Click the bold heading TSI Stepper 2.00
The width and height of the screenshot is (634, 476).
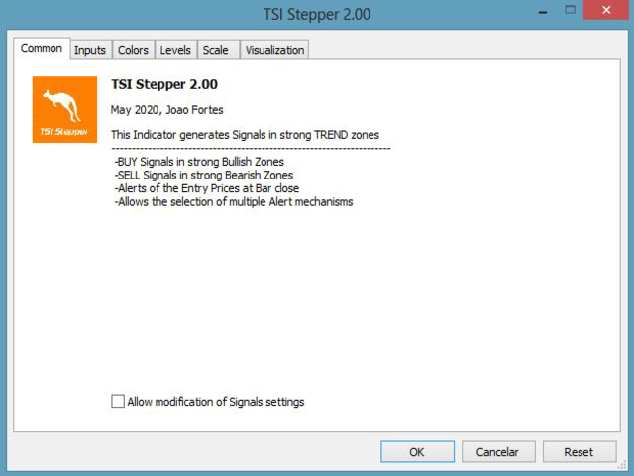(x=164, y=84)
